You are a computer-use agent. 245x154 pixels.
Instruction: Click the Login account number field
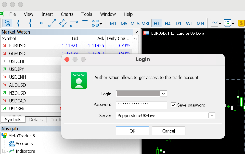click(x=138, y=94)
